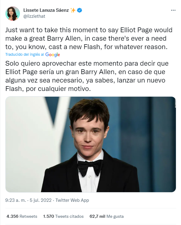
Task: View the 62,7 mil Me gusta list
Action: click(x=106, y=216)
